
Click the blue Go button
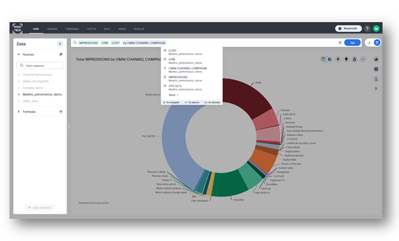pyautogui.click(x=352, y=43)
